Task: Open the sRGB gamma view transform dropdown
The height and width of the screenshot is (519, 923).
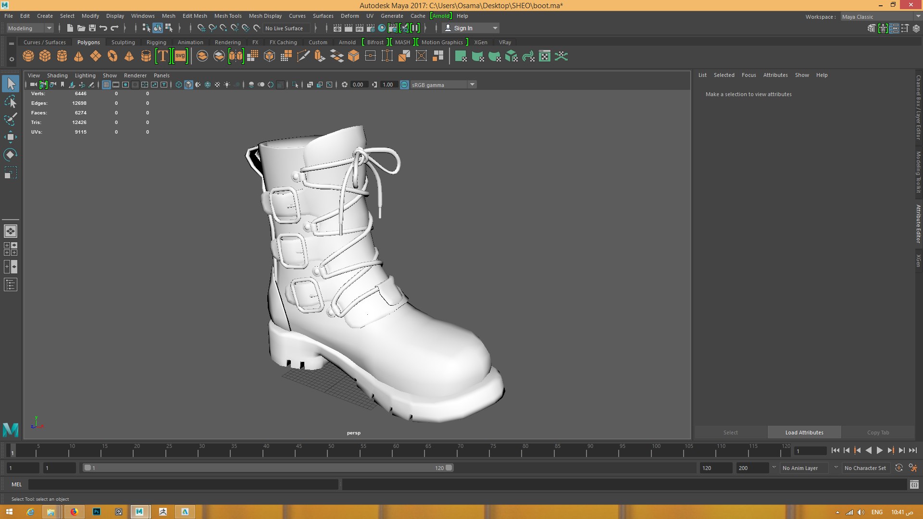Action: click(x=443, y=85)
